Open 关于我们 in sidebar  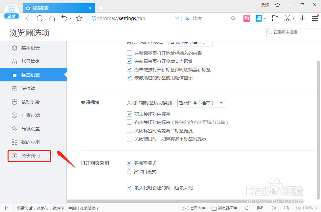tap(34, 156)
